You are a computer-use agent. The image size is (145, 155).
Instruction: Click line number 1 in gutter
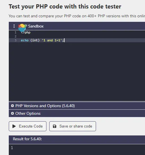pyautogui.click(x=16, y=32)
